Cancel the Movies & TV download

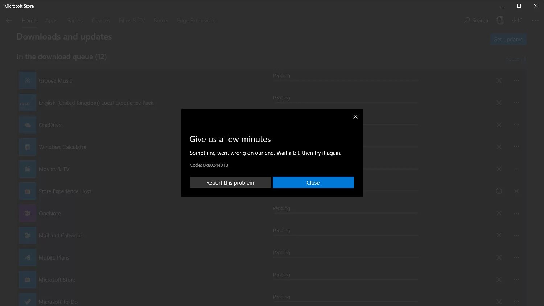[499, 169]
